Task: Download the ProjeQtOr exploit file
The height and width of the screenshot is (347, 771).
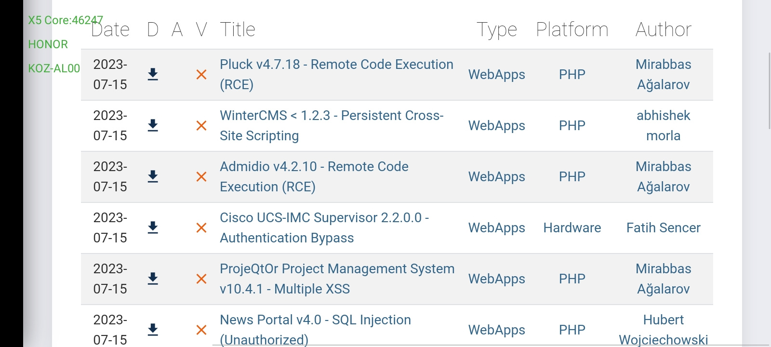Action: [153, 279]
